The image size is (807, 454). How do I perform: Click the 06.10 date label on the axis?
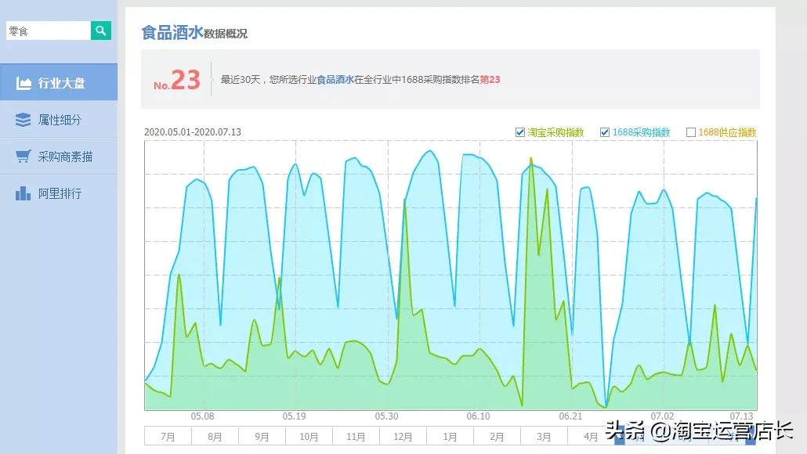478,416
